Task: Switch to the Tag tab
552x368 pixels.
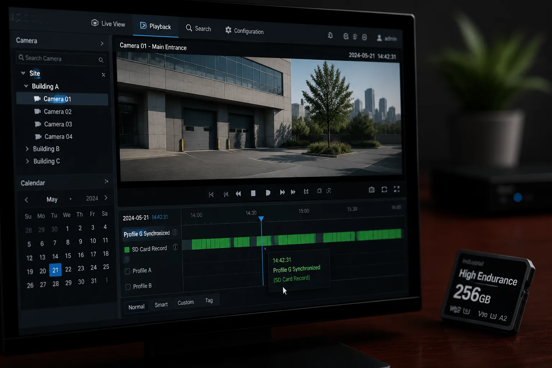Action: point(209,300)
